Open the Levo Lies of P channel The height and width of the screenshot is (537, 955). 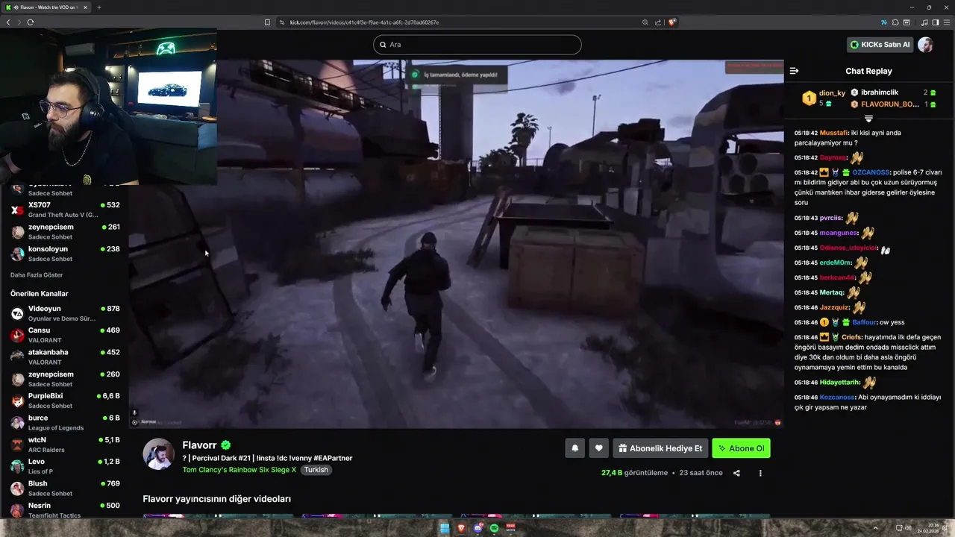click(65, 466)
